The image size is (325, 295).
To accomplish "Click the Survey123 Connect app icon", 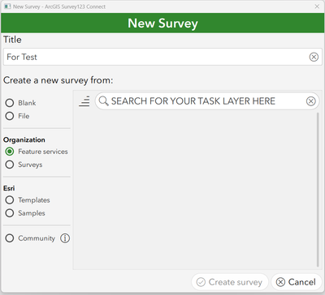I will (x=7, y=6).
